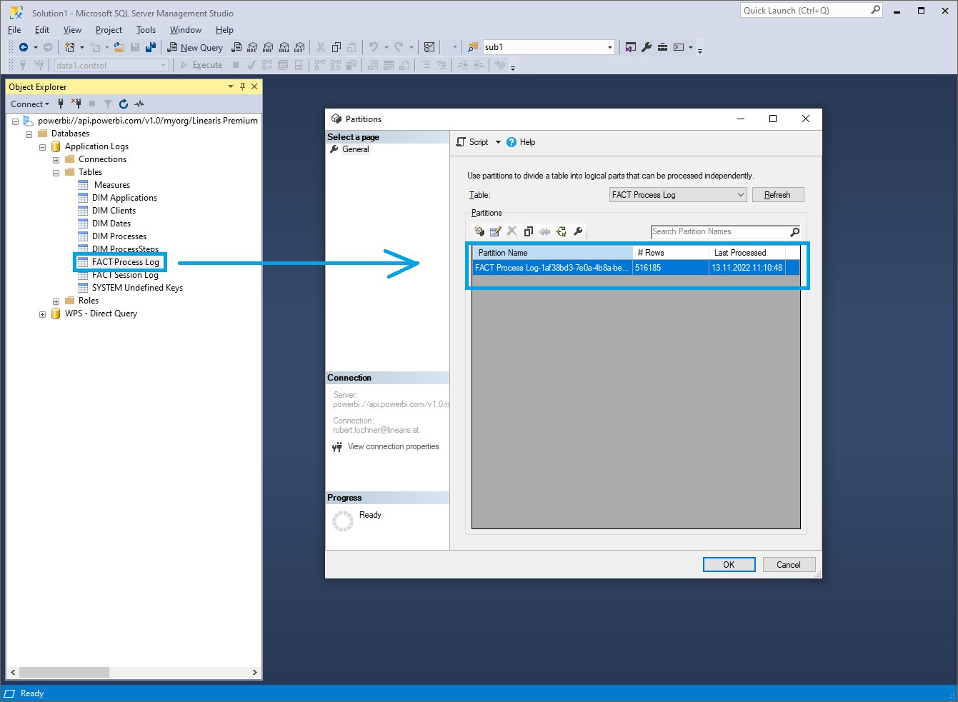This screenshot has width=958, height=702.
Task: Select the DAX query icon
Action: click(299, 47)
